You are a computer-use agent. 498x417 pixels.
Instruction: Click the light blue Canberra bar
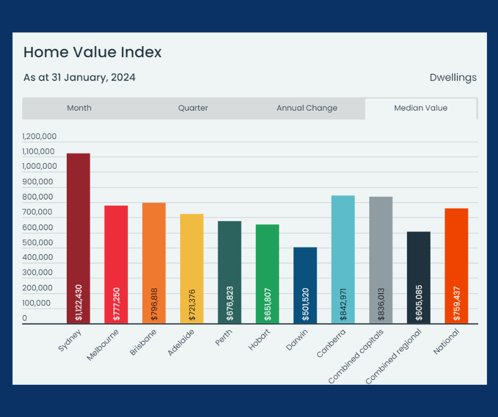(343, 260)
